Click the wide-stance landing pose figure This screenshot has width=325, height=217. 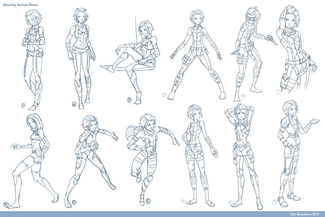point(196,53)
